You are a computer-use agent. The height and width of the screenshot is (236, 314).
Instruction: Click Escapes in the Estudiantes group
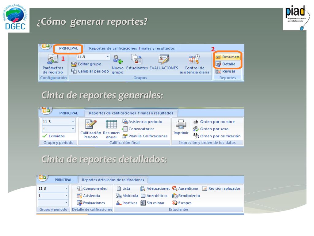point(182,203)
